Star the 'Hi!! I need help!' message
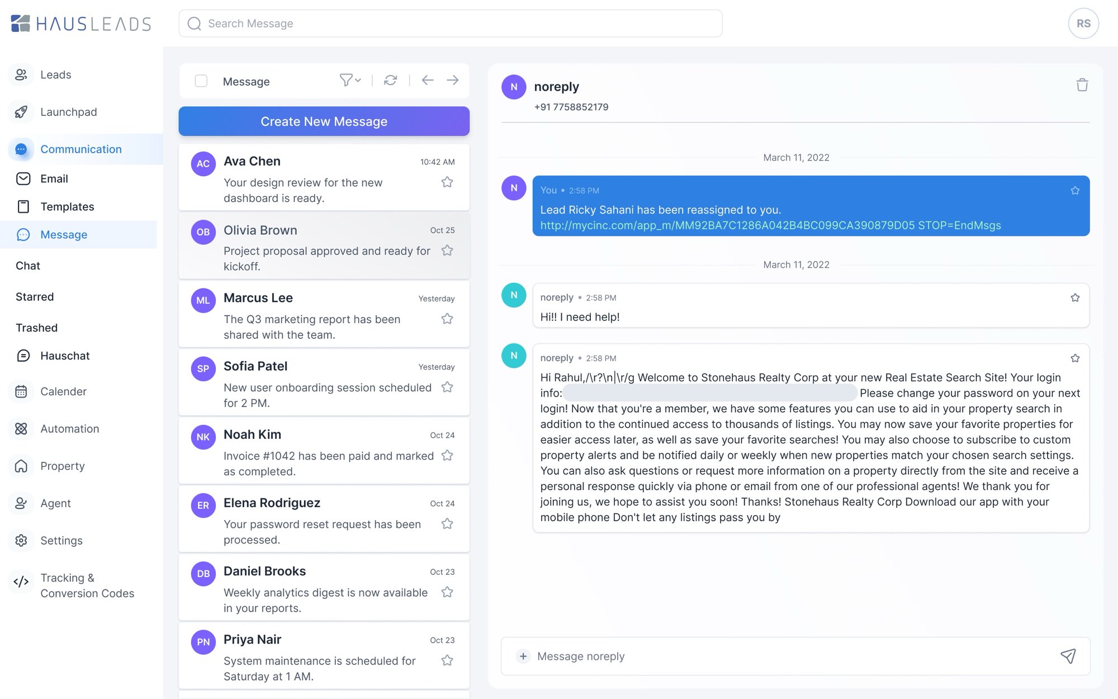 1075,297
